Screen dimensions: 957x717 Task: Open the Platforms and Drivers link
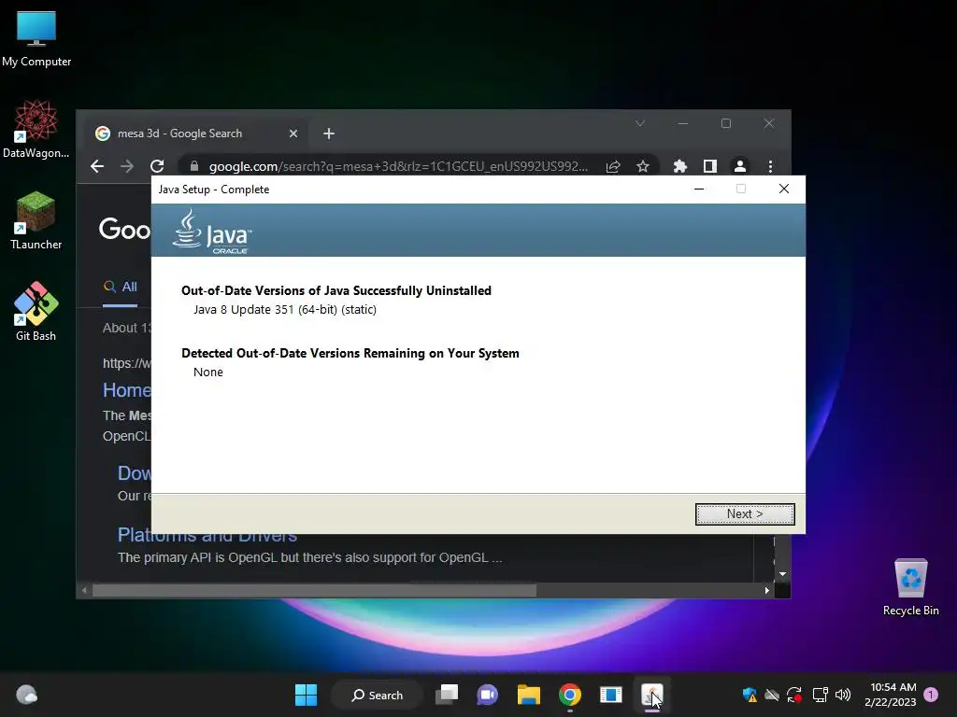[207, 535]
